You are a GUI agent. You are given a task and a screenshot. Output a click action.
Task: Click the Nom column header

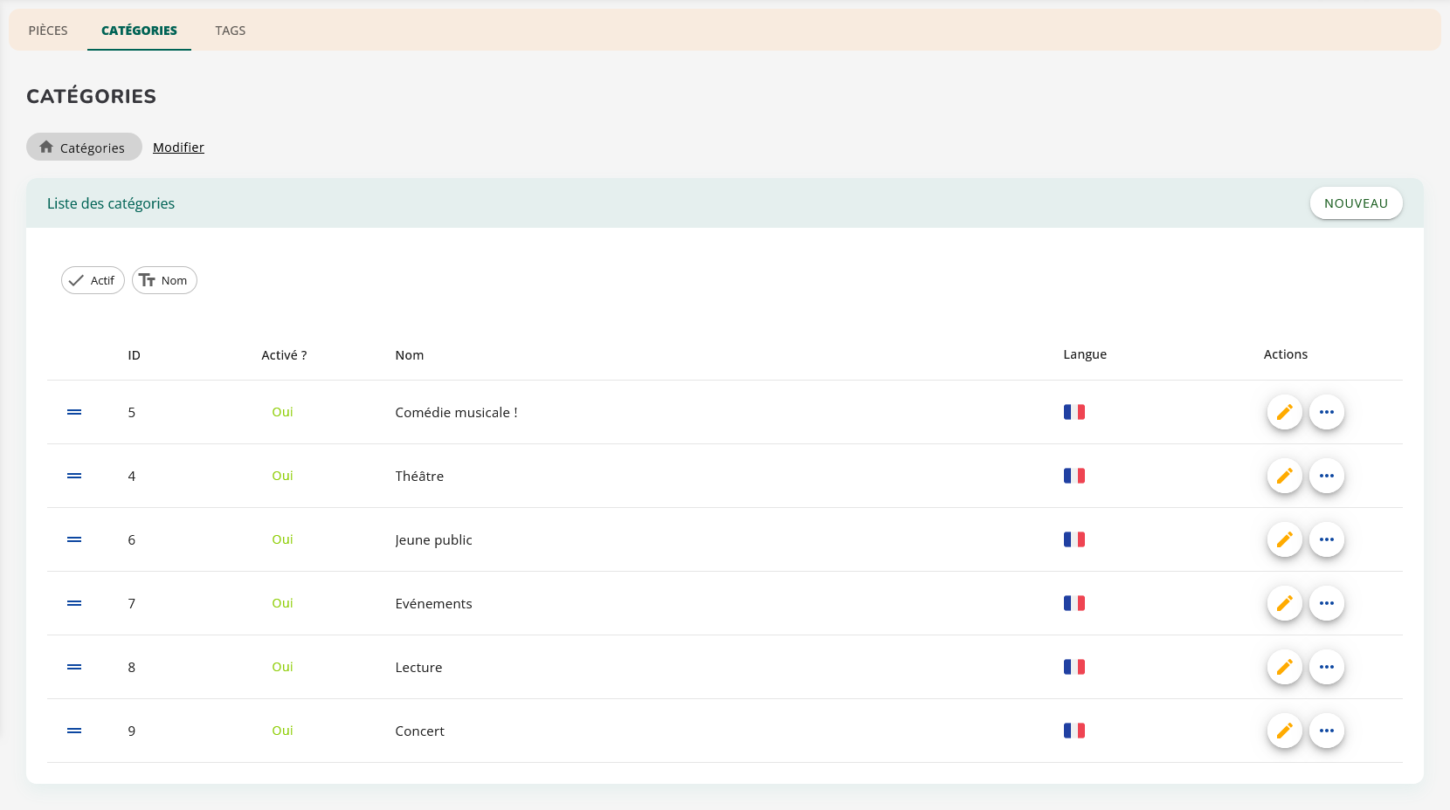pyautogui.click(x=409, y=355)
